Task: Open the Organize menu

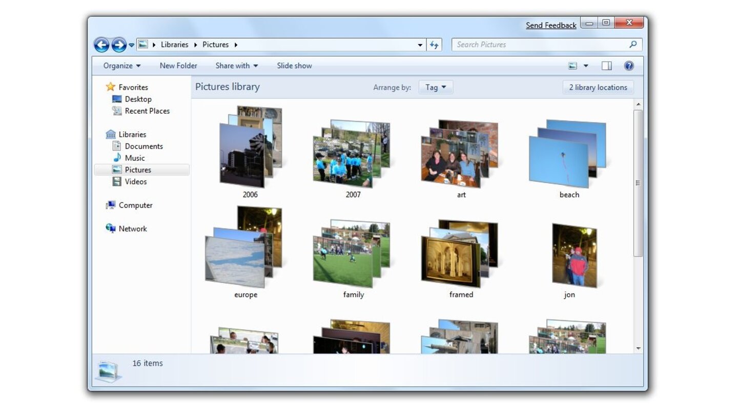Action: (122, 66)
